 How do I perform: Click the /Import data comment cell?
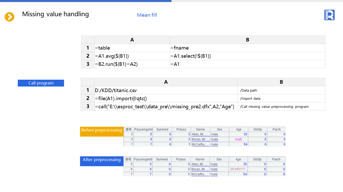(281, 98)
